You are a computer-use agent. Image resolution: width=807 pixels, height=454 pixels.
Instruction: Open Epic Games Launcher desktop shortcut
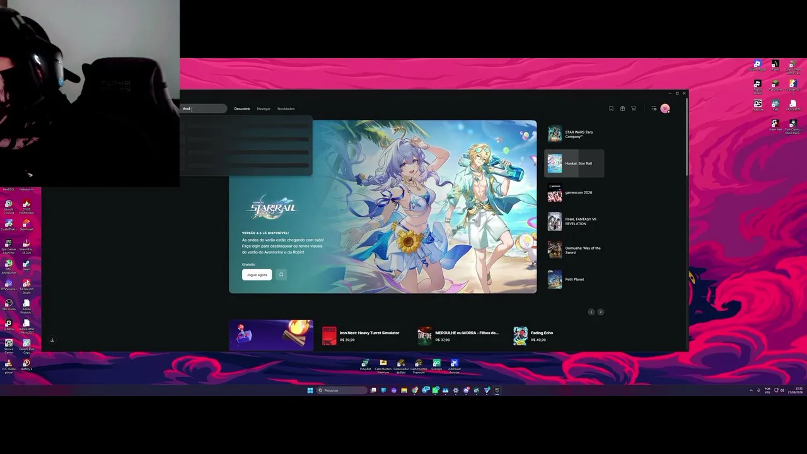coord(9,247)
